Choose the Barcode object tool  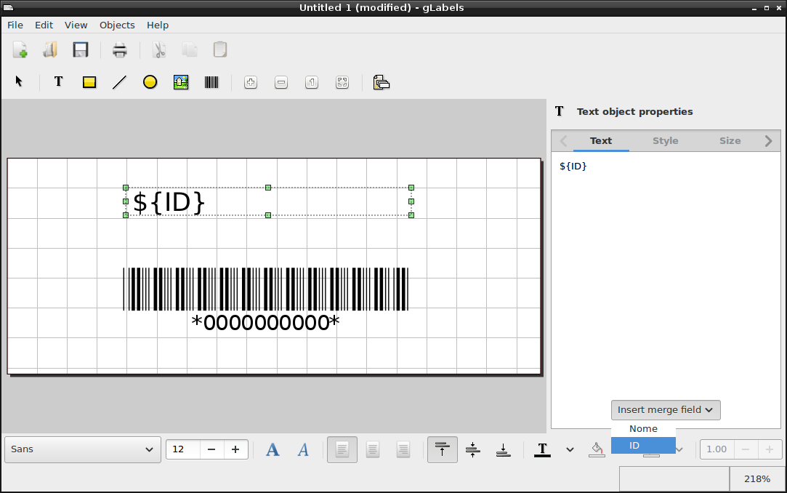(x=211, y=82)
